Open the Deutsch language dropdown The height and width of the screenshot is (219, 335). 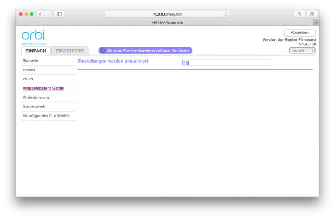point(303,51)
